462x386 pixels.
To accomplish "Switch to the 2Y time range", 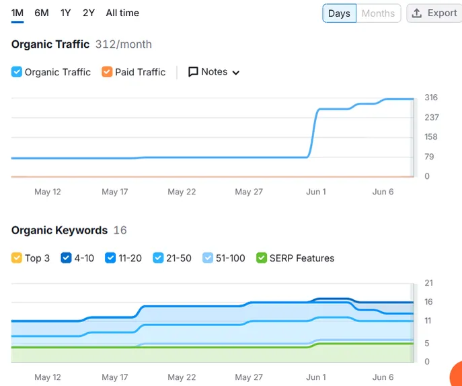I will point(89,13).
